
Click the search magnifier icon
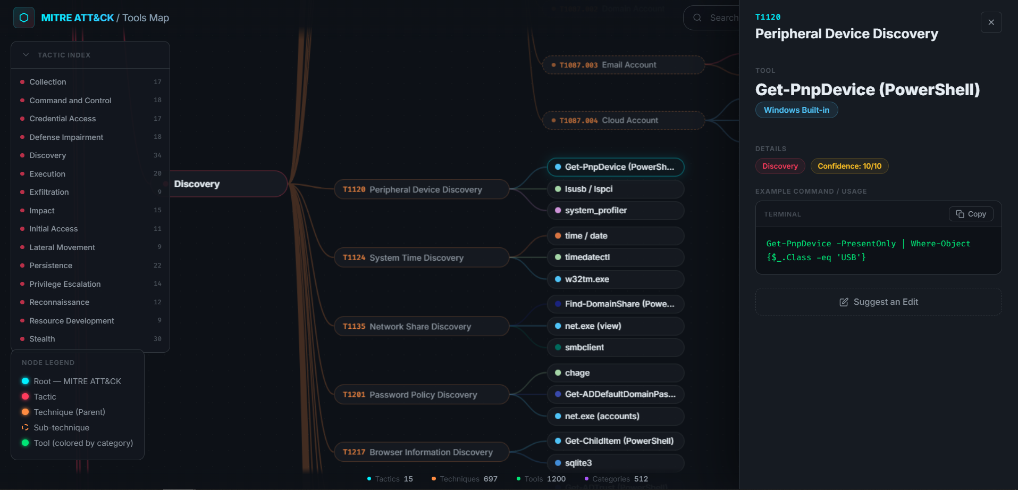pos(697,18)
